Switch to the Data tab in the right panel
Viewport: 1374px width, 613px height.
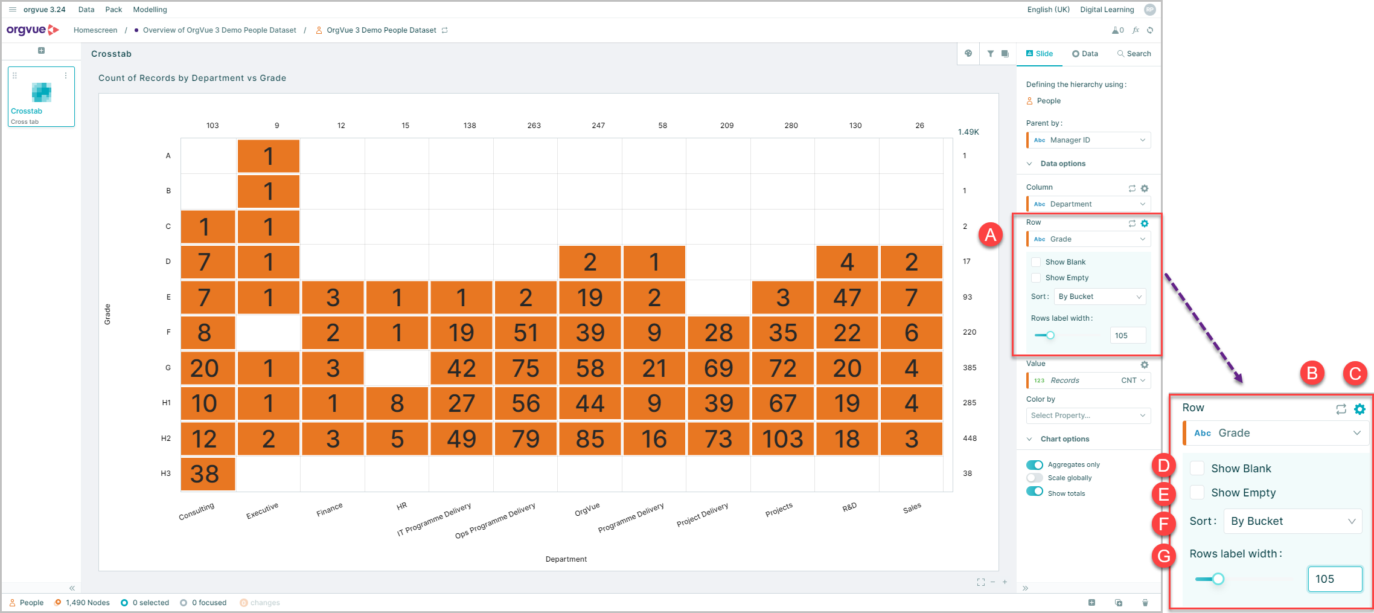click(x=1085, y=54)
